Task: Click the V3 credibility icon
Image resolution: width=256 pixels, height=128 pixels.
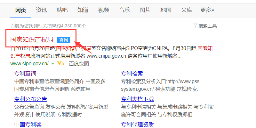Action: tap(60, 63)
